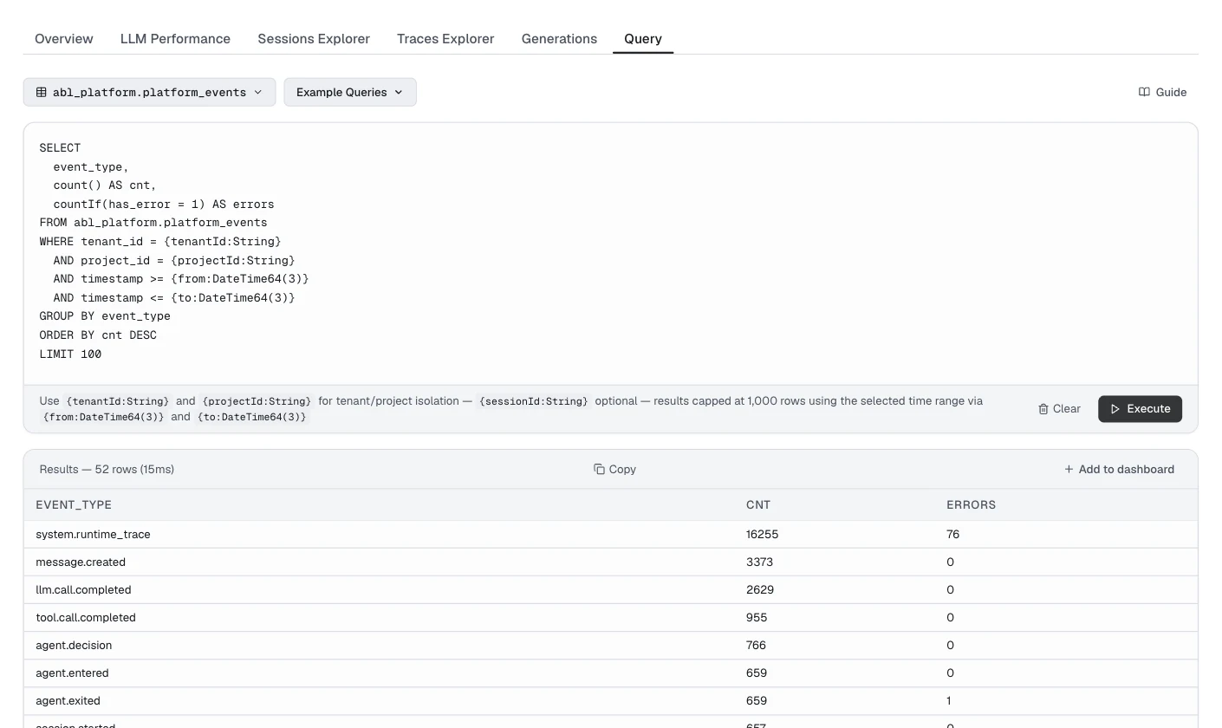The height and width of the screenshot is (728, 1222).
Task: Select the agent.entered event cell
Action: (x=72, y=673)
